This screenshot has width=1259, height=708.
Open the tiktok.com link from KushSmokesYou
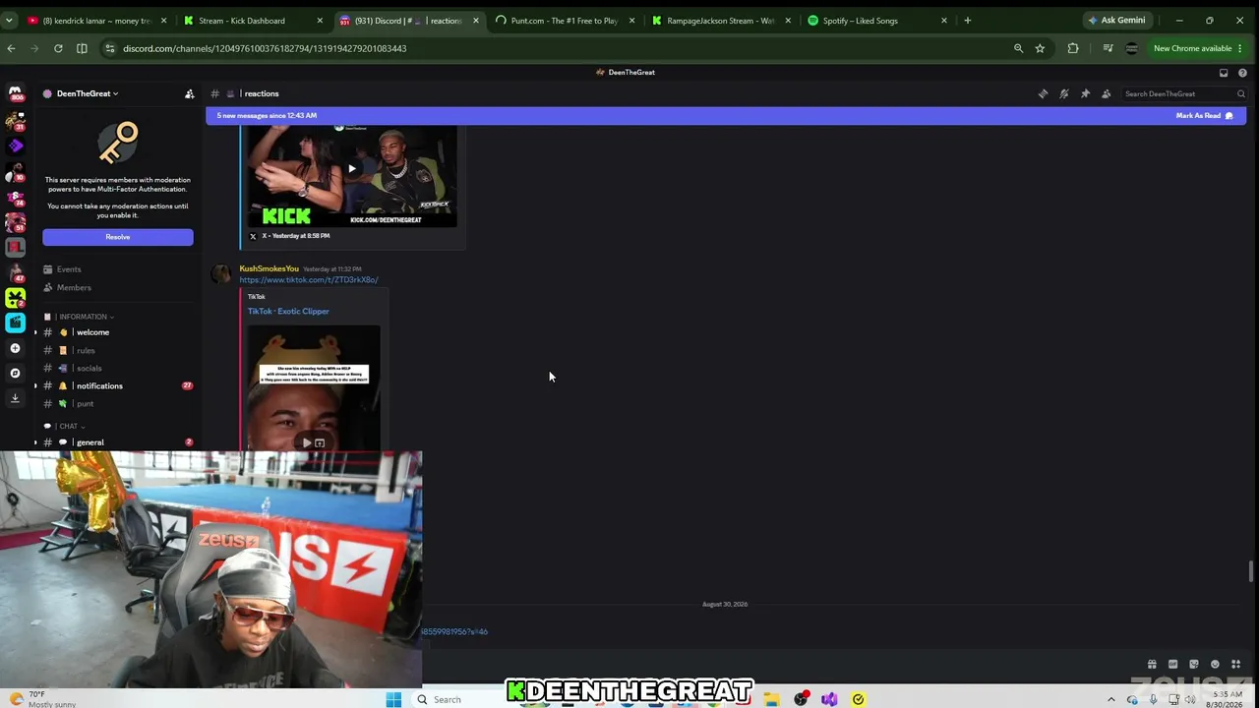click(309, 280)
